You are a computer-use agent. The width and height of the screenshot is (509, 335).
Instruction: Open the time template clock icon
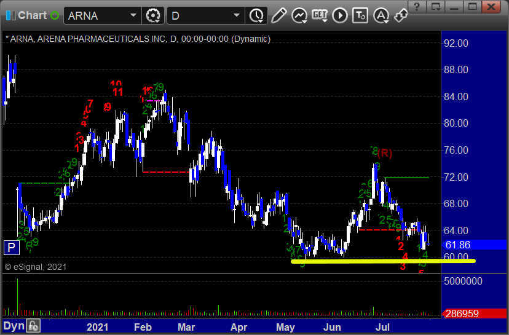[257, 15]
